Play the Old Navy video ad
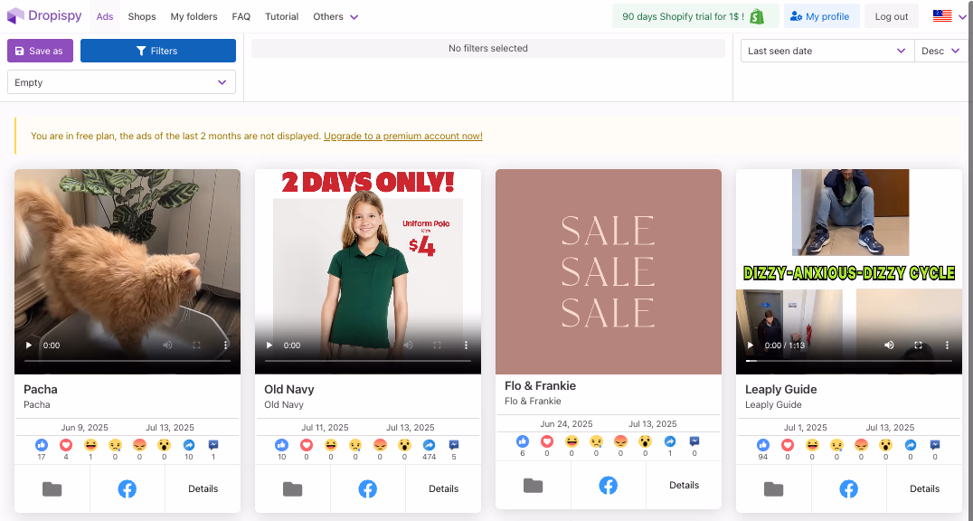The width and height of the screenshot is (973, 521). (269, 346)
